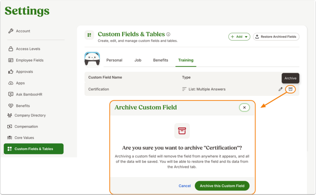Click the List: Multiple Answers type text
316x195 pixels.
pos(207,89)
